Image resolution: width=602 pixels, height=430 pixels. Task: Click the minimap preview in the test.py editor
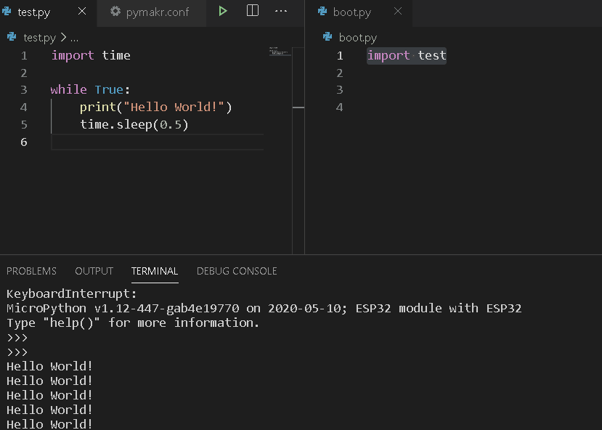(x=279, y=52)
